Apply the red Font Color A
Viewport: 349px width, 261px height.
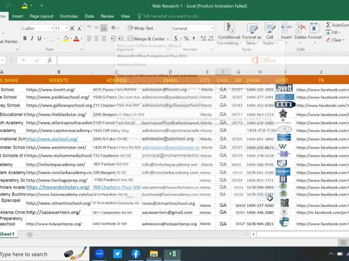tap(76, 38)
